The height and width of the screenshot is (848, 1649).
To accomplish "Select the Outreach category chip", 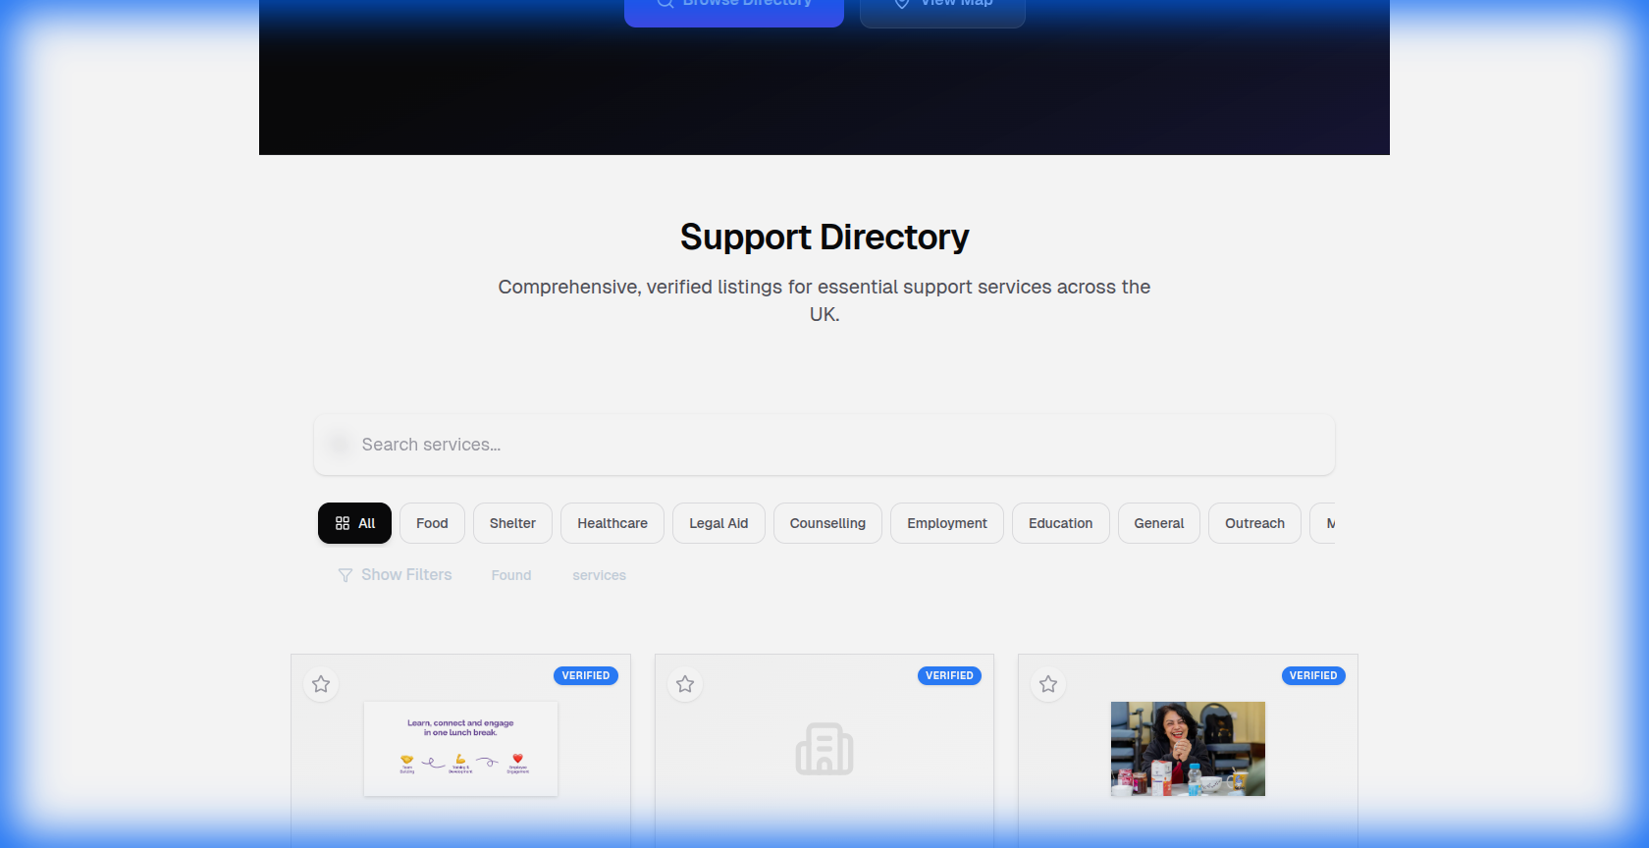I will 1254,523.
